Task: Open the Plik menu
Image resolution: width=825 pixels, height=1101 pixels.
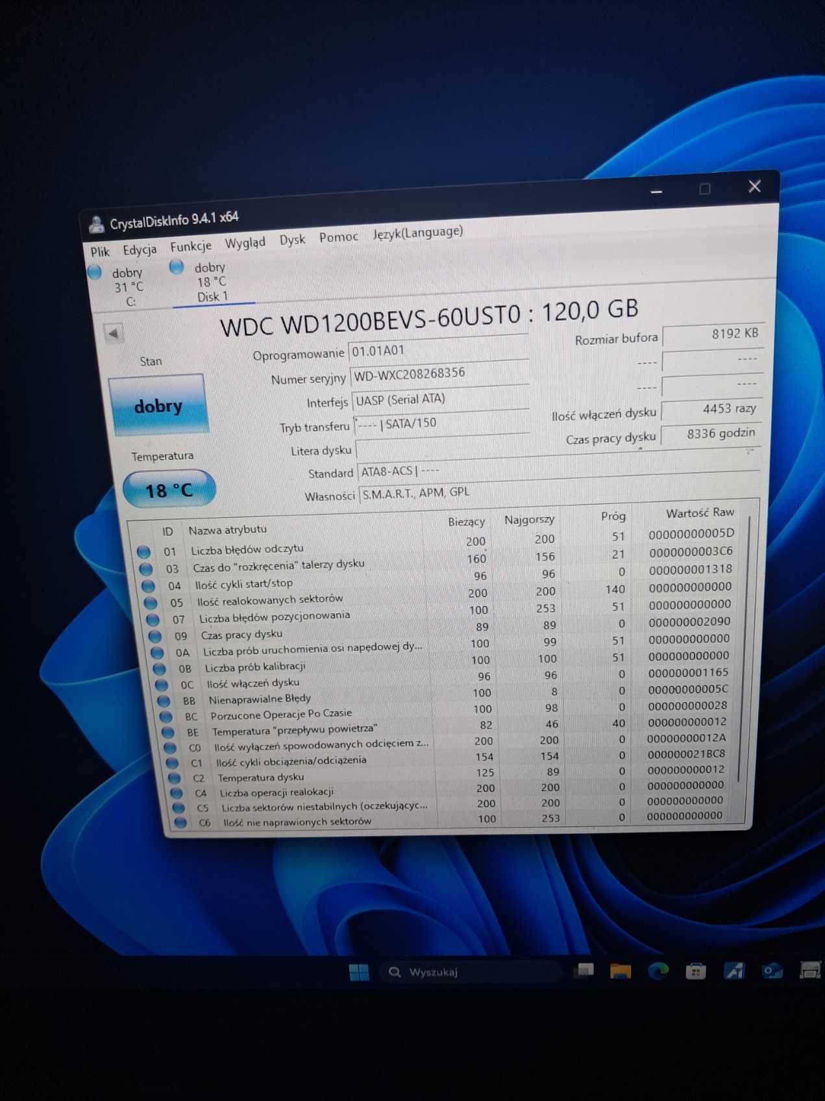Action: (x=100, y=252)
